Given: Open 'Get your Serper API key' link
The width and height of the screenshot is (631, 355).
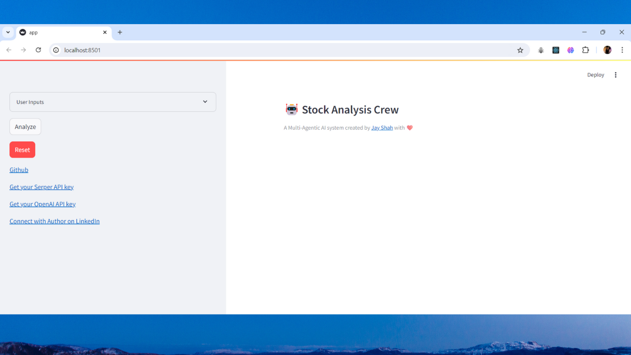Looking at the screenshot, I should 41,187.
